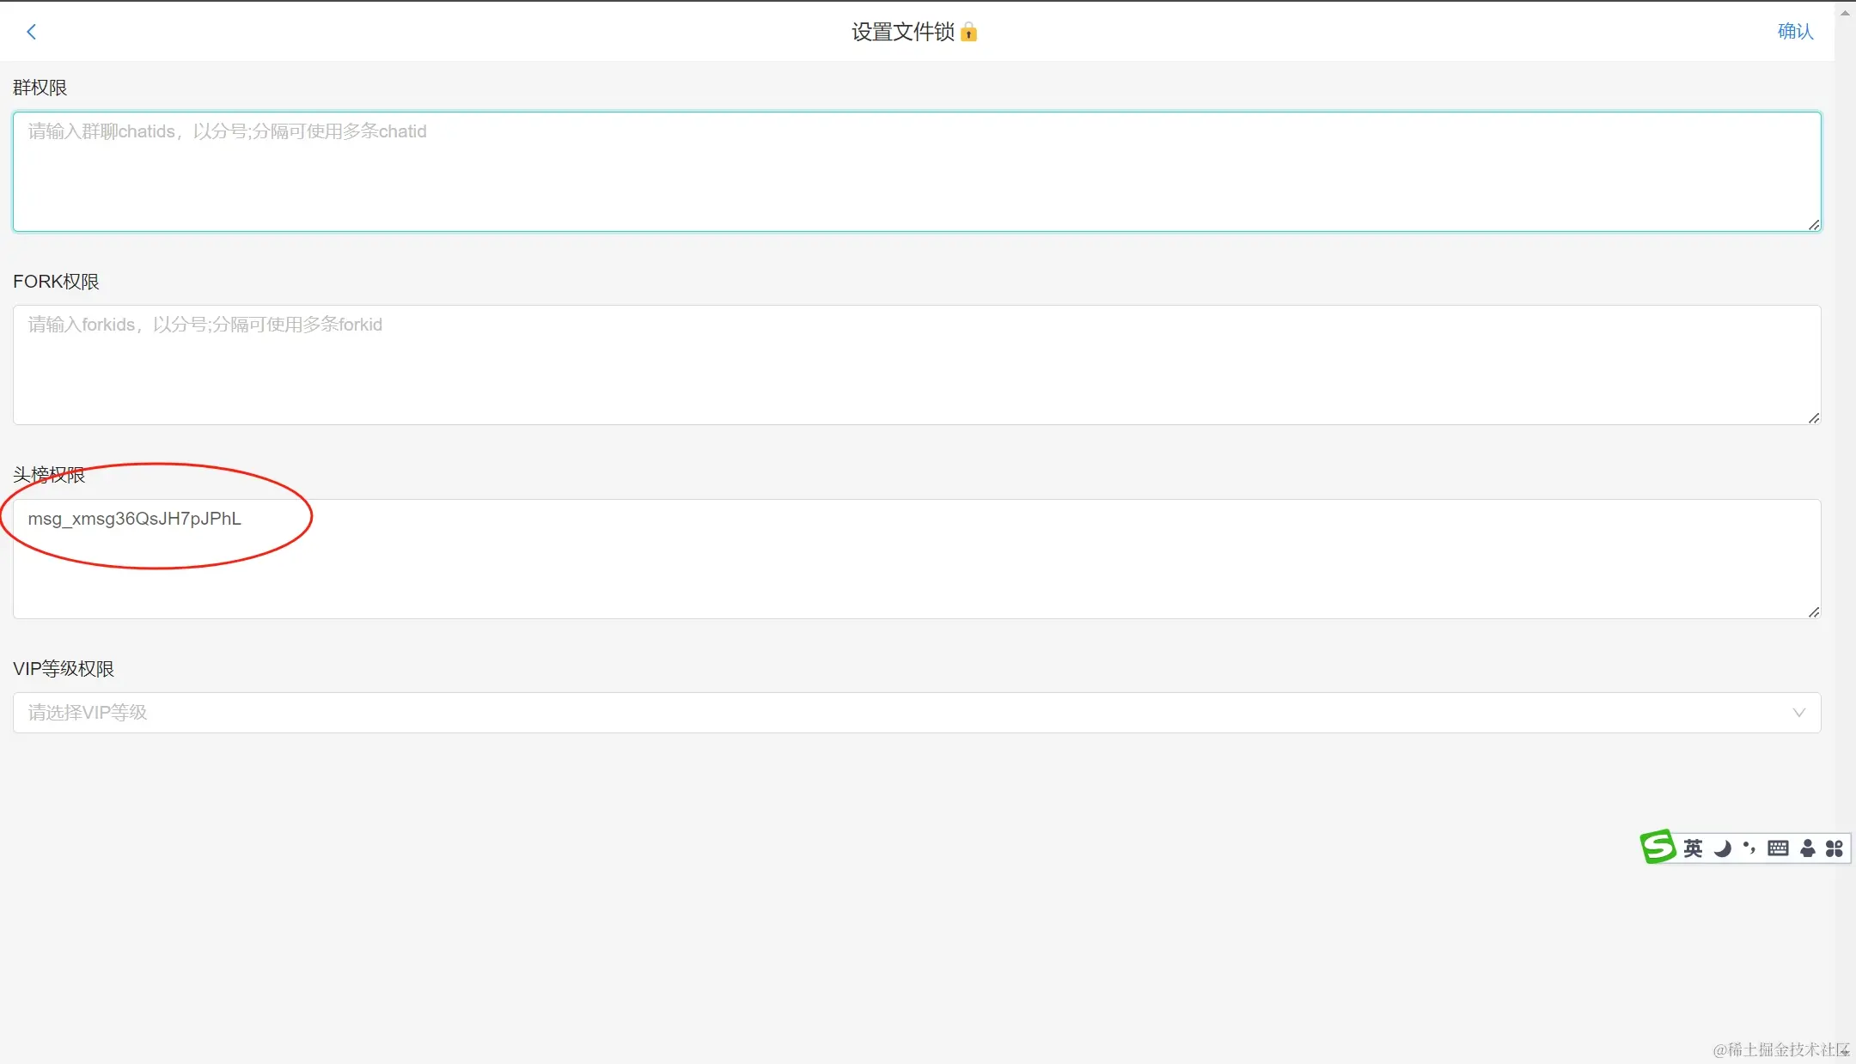Click the green Sogou S logo

click(1658, 847)
